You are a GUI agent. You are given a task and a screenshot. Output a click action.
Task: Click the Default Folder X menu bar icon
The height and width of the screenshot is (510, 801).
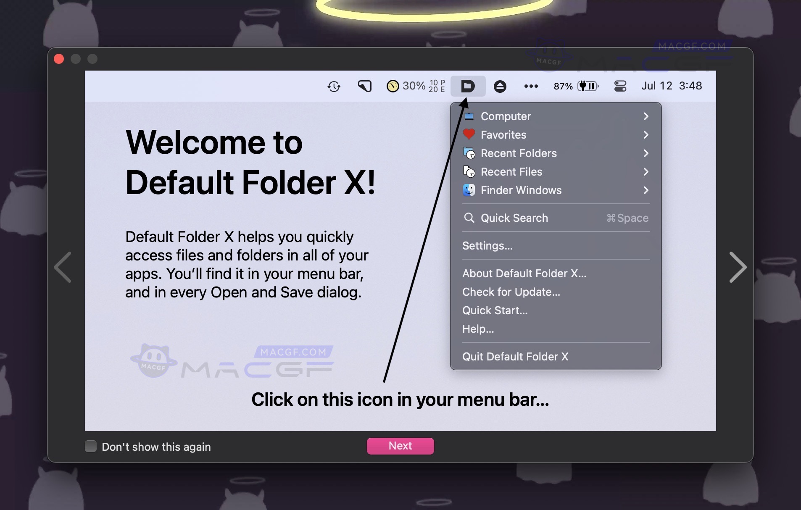click(x=468, y=86)
